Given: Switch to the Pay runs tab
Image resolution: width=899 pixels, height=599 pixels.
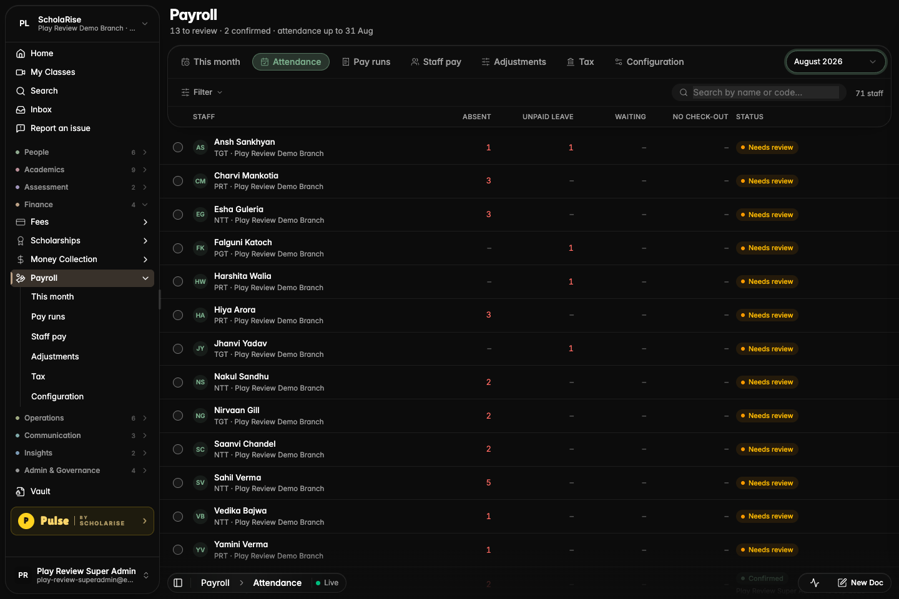Looking at the screenshot, I should 366,62.
